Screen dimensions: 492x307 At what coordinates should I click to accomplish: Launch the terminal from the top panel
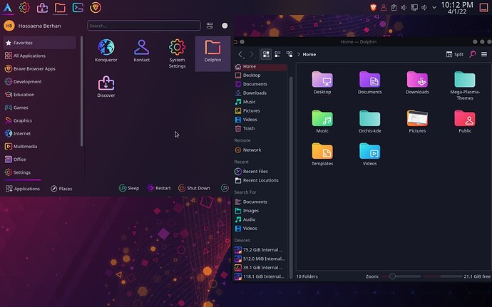(78, 8)
